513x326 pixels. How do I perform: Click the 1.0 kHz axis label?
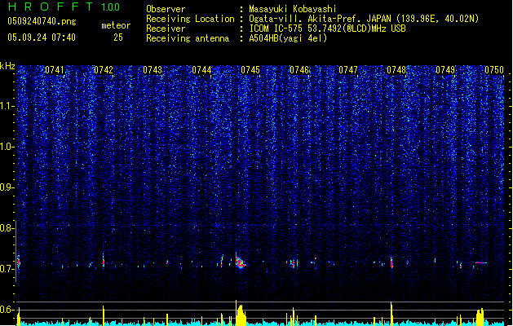tap(7, 147)
